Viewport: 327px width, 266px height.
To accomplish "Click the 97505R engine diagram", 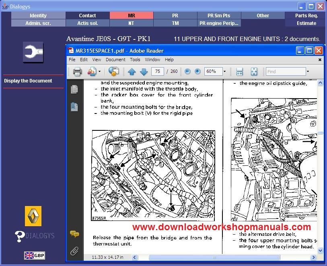I will click(153, 175).
